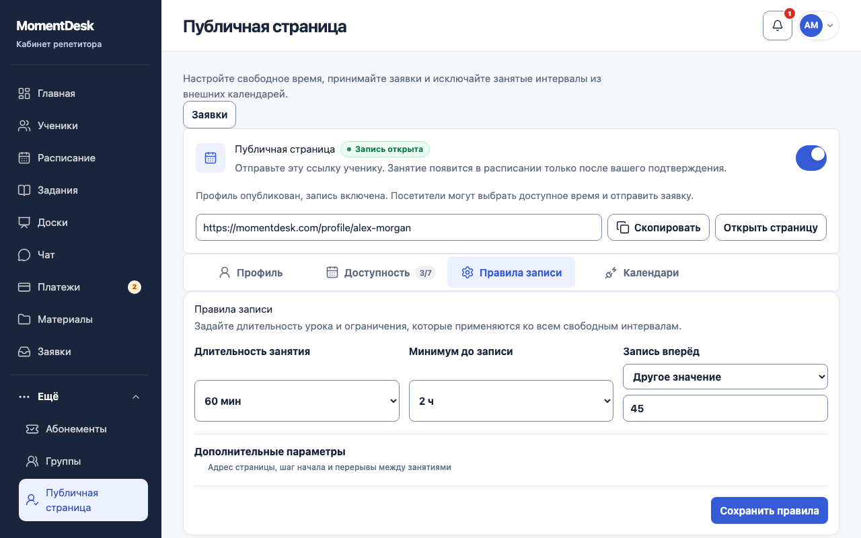Click the profile URL field
861x538 pixels.
point(399,227)
